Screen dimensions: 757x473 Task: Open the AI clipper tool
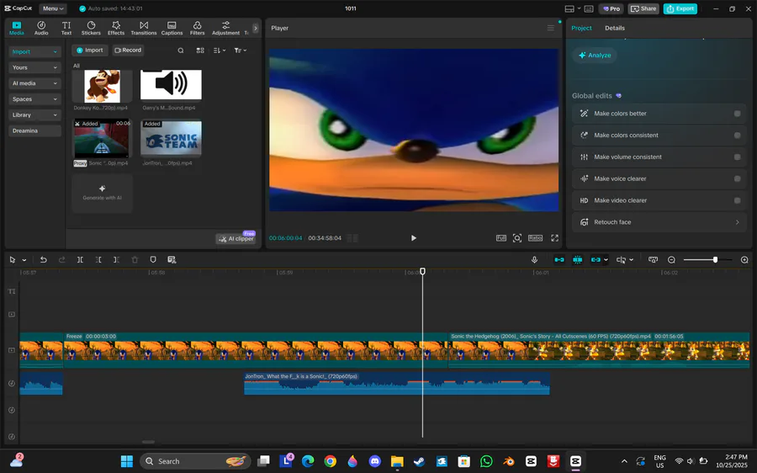(236, 238)
